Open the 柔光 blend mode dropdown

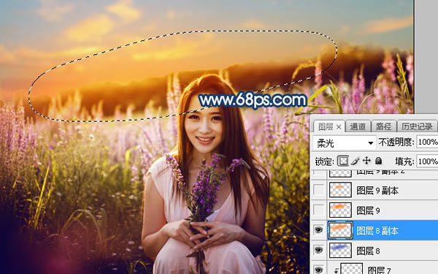(345, 143)
